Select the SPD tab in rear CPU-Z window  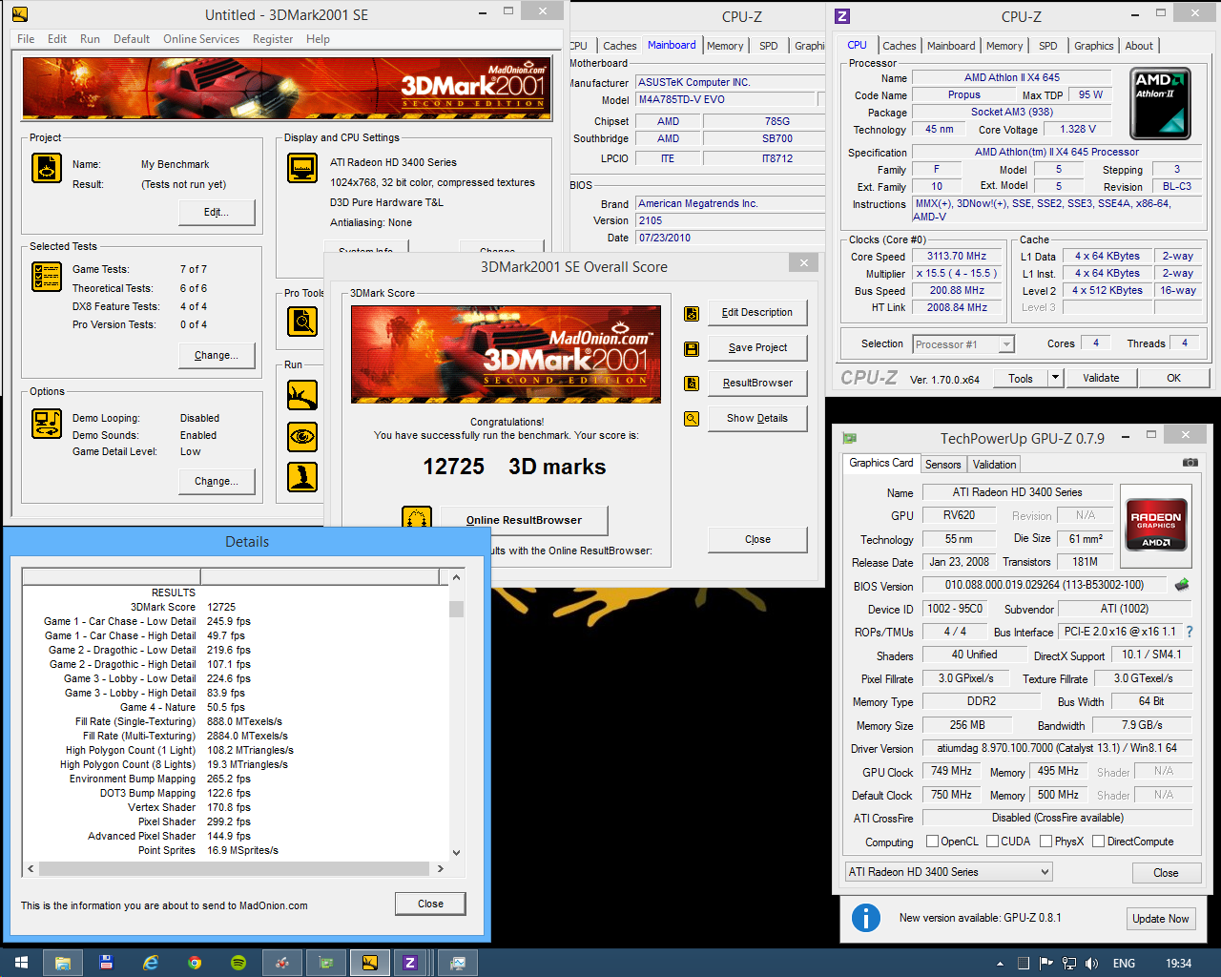(x=768, y=46)
